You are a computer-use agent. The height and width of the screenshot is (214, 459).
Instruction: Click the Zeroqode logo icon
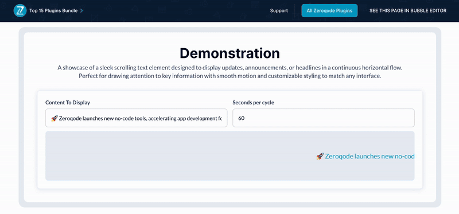point(20,10)
